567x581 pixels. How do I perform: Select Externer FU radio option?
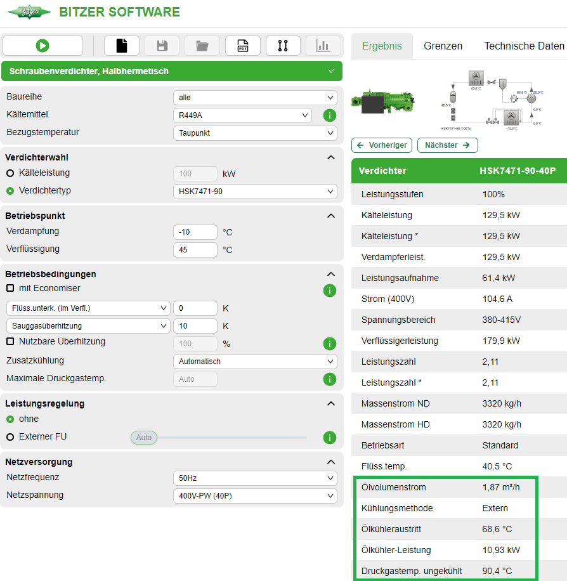pos(10,437)
